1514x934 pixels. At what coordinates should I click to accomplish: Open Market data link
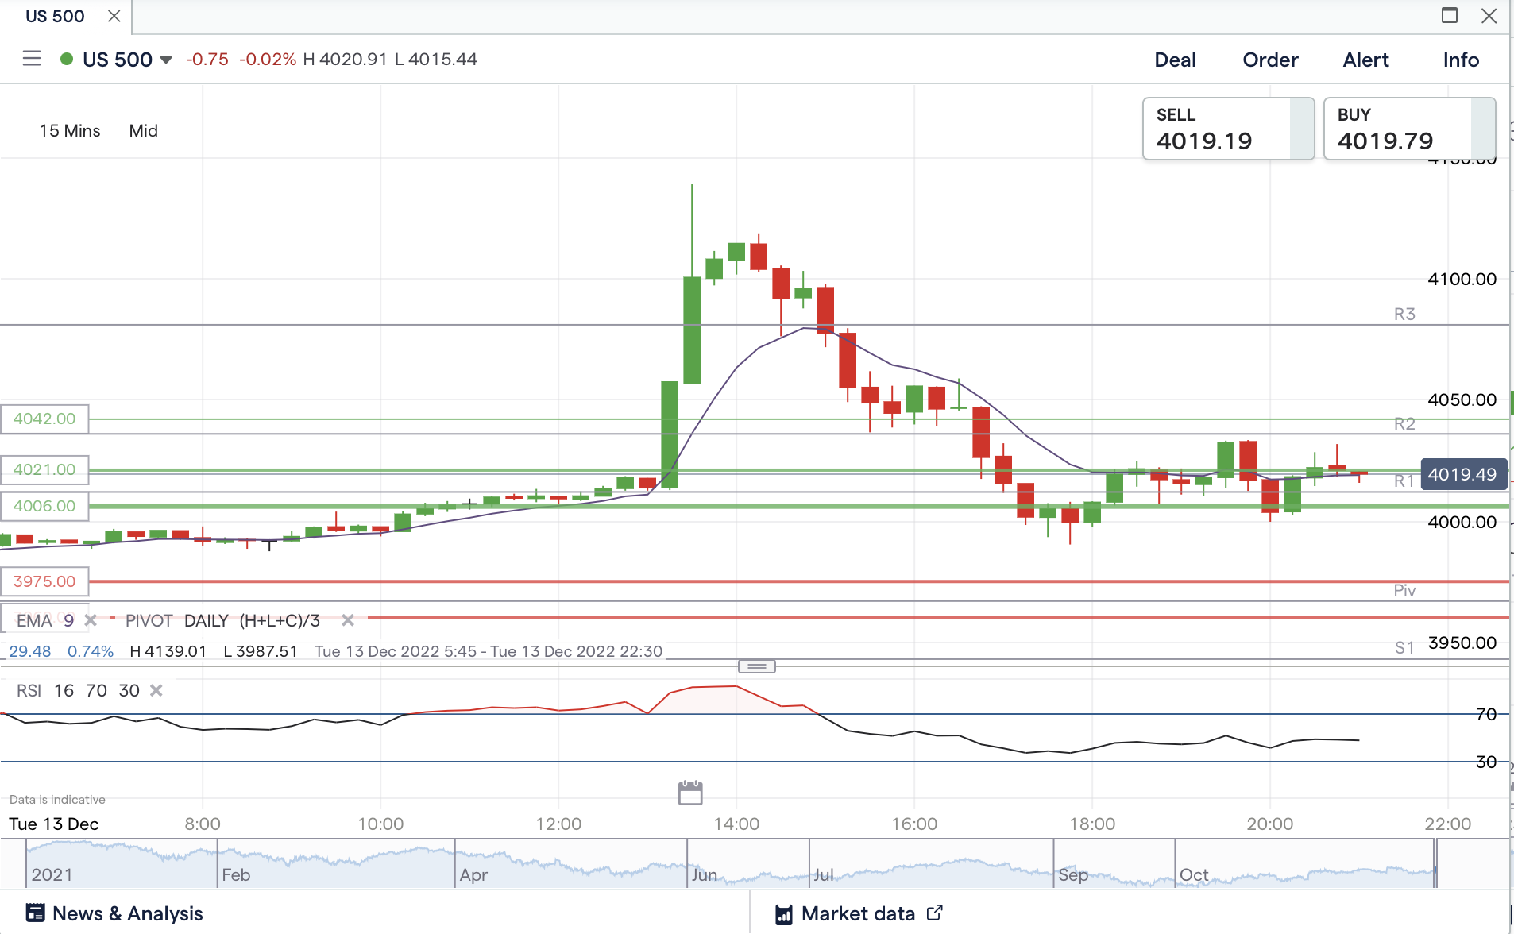tap(859, 913)
